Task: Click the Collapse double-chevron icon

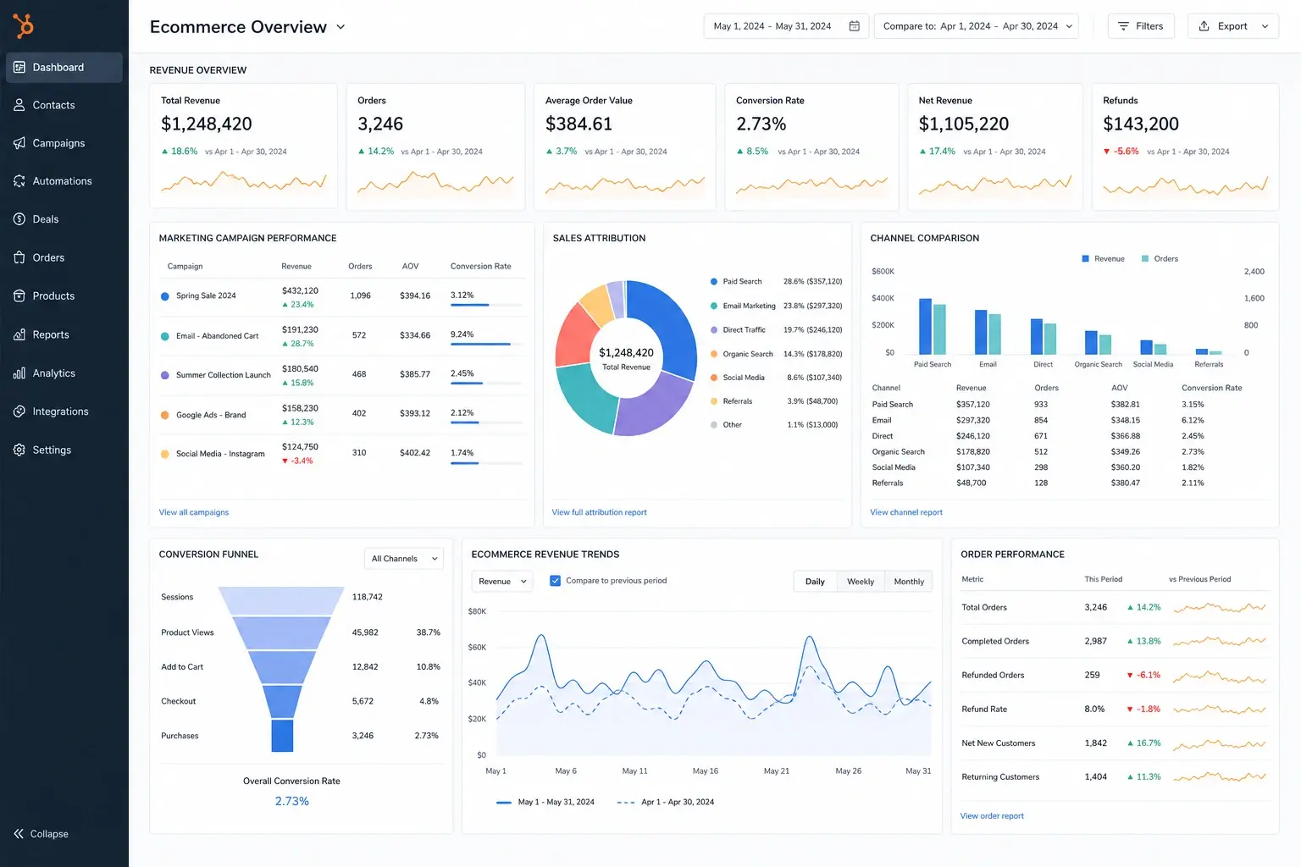Action: [x=19, y=834]
